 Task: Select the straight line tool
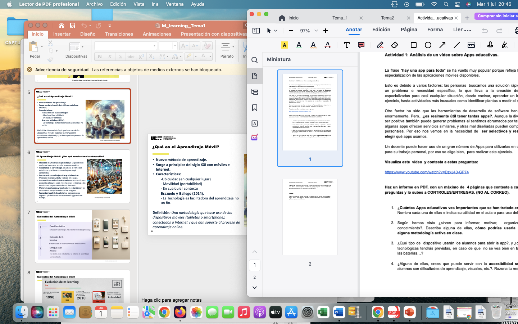(457, 45)
